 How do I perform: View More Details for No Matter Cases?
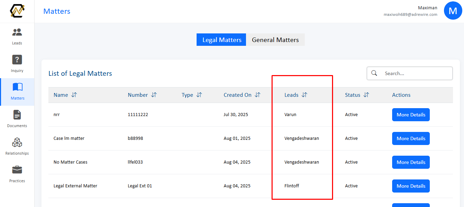coord(411,162)
